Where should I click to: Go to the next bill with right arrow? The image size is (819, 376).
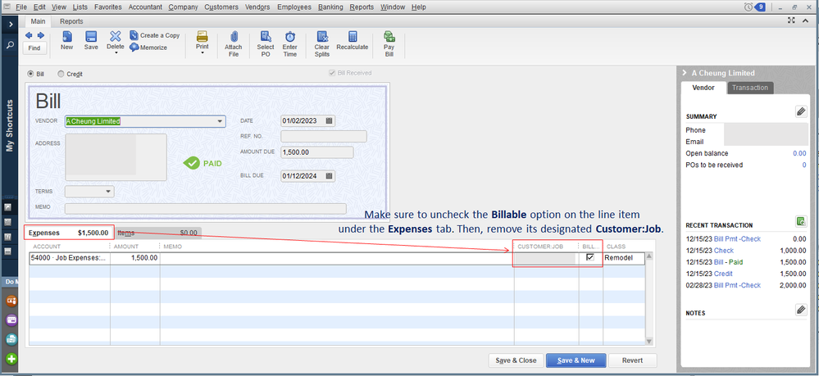point(41,35)
